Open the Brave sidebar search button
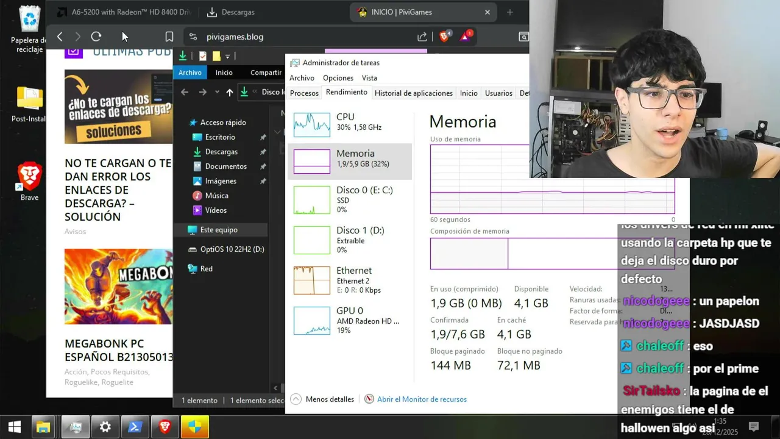Viewport: 780px width, 439px height. (x=523, y=37)
